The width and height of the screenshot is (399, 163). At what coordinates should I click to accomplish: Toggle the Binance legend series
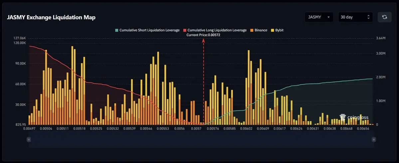pos(259,30)
